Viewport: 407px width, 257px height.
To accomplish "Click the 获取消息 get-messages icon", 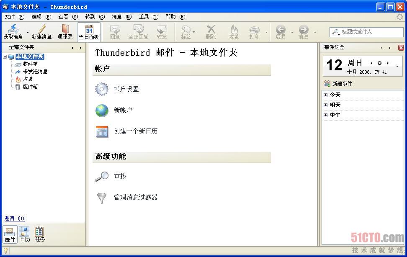I will (13, 29).
